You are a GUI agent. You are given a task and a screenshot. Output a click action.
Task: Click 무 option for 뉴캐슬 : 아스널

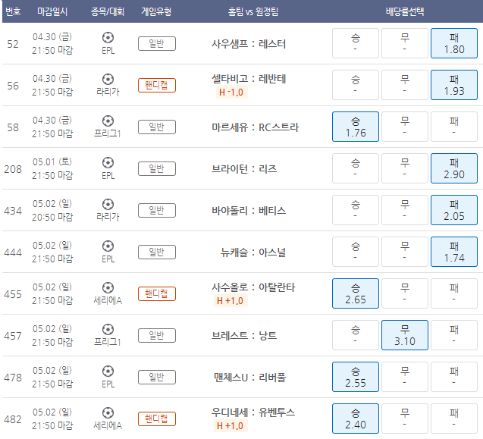405,252
